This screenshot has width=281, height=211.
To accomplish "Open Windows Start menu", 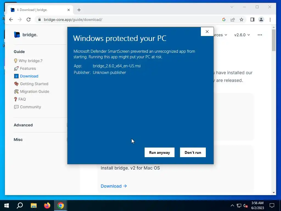I will [x=7, y=206].
